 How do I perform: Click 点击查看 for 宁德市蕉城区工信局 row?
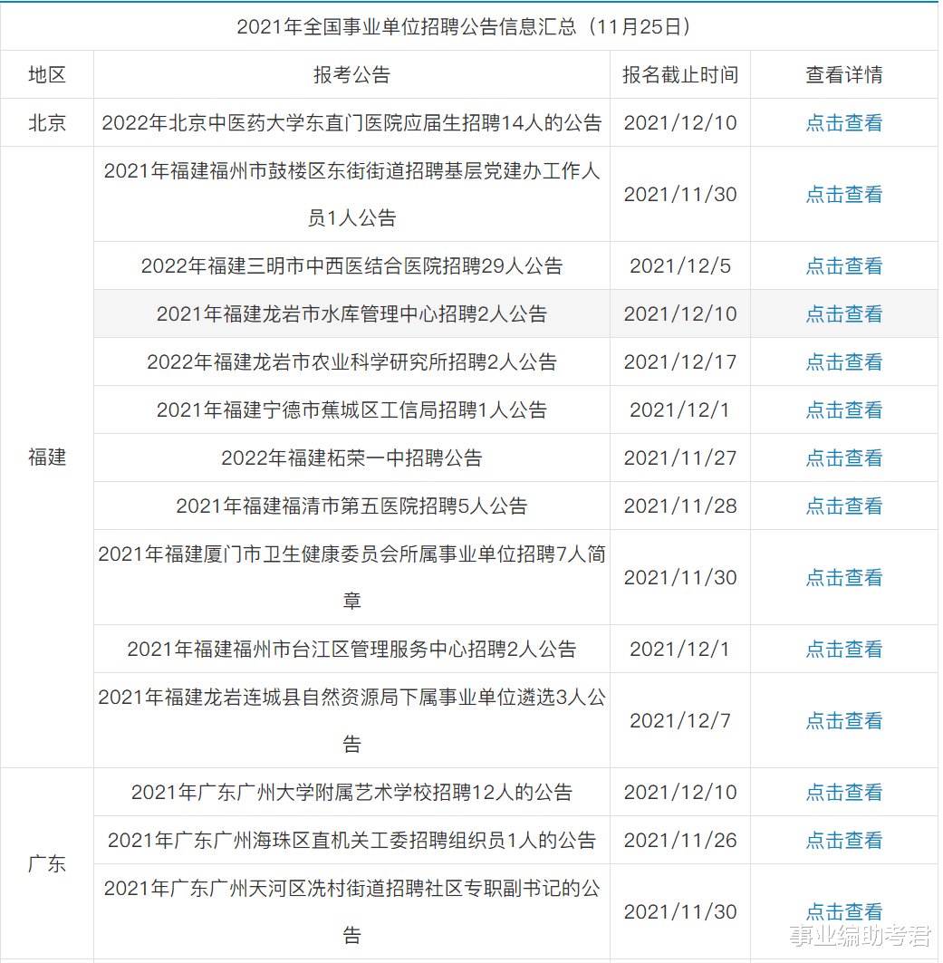[843, 409]
